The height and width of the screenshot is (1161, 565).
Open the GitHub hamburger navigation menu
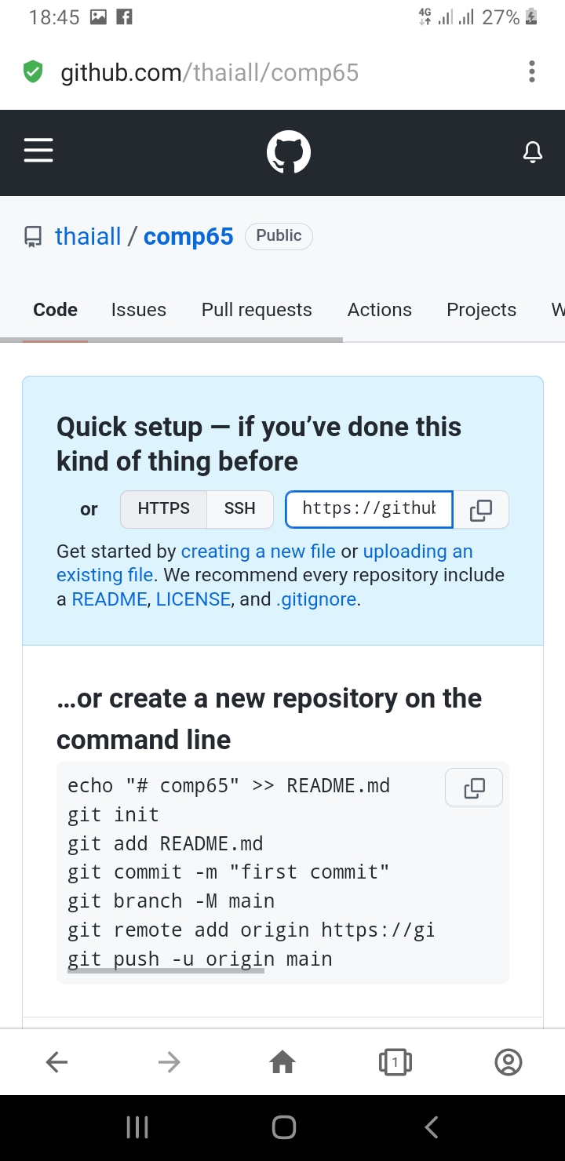(38, 151)
